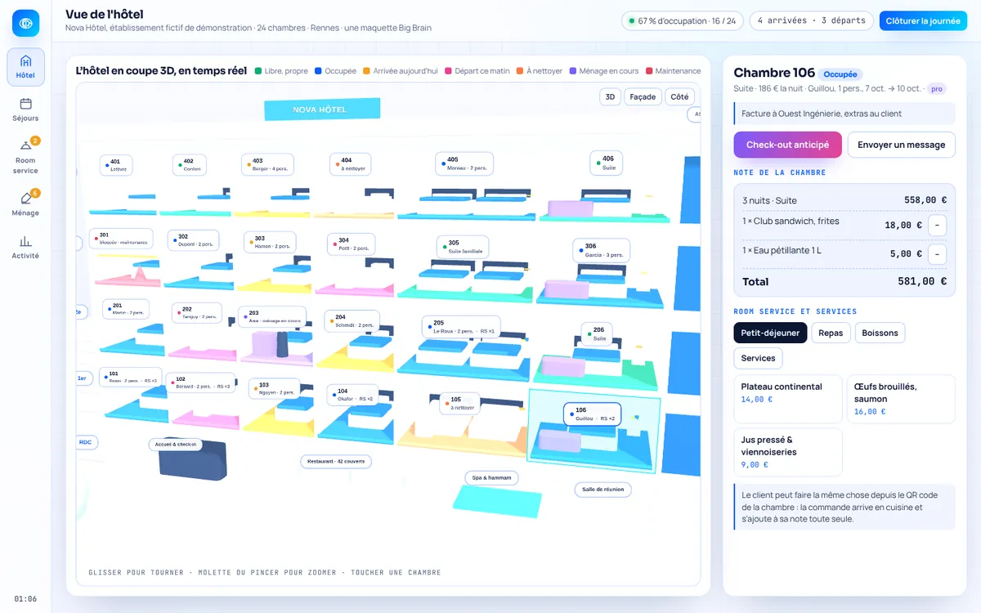Click Clôturer la journée button

click(x=922, y=20)
